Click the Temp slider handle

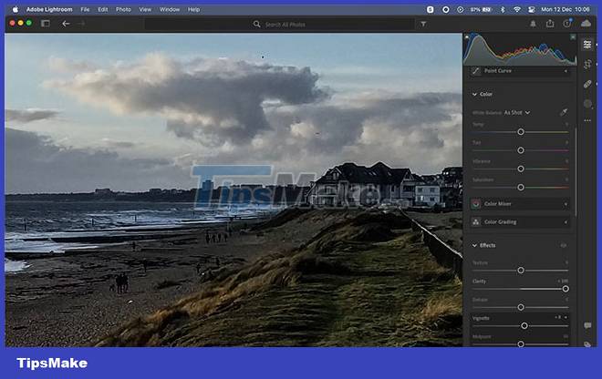point(521,132)
